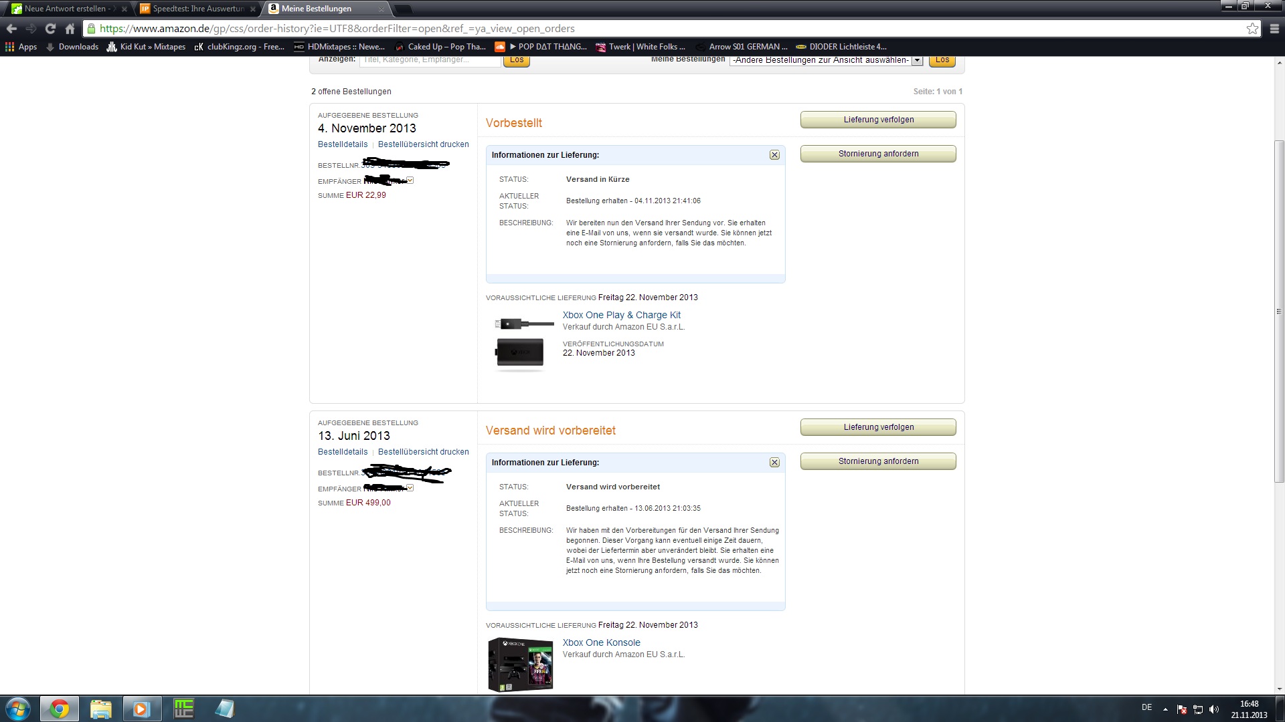Click the browser reload icon
Screen dimensions: 1285x722
50,29
